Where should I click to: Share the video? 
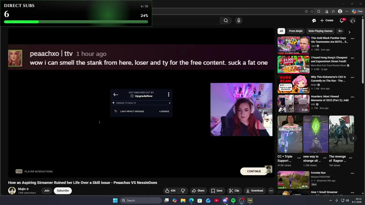tap(198, 191)
